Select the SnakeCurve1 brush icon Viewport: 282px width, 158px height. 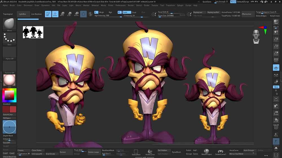click(221, 152)
